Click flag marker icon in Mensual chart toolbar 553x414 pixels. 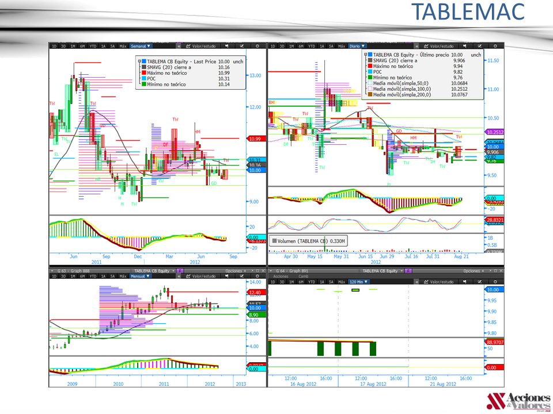(227, 277)
